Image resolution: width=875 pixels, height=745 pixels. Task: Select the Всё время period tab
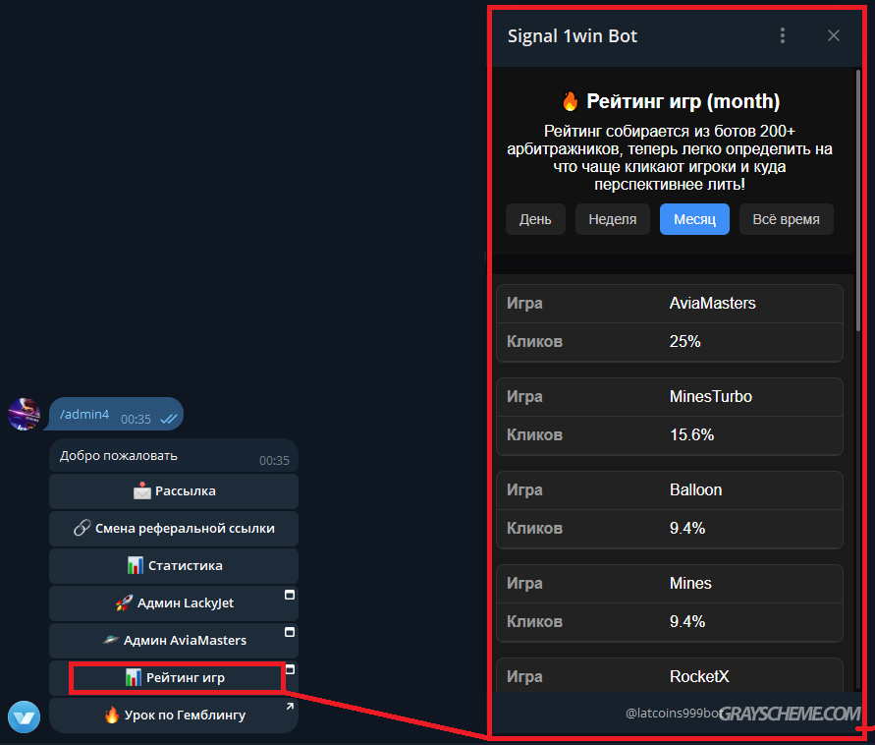(x=786, y=219)
